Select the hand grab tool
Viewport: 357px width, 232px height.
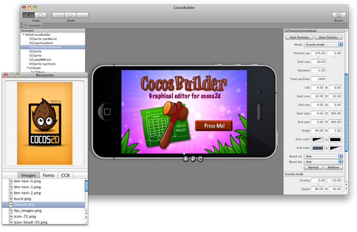tap(41, 15)
